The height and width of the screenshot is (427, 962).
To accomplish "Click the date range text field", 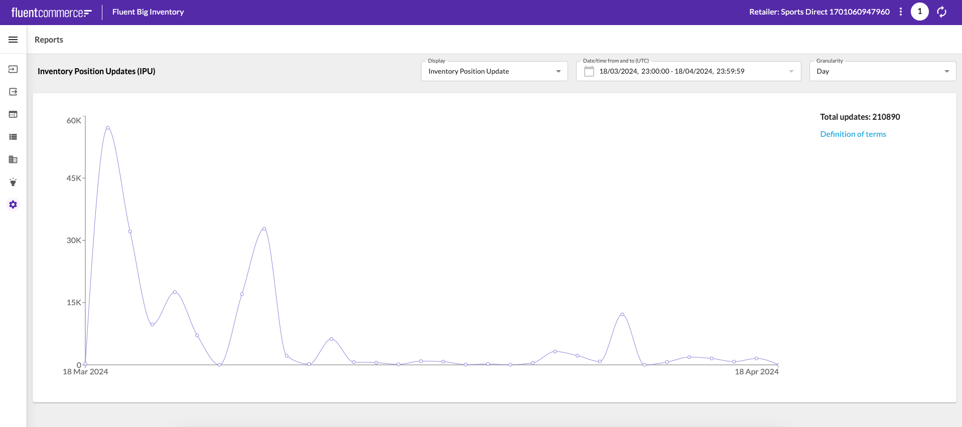I will point(671,71).
